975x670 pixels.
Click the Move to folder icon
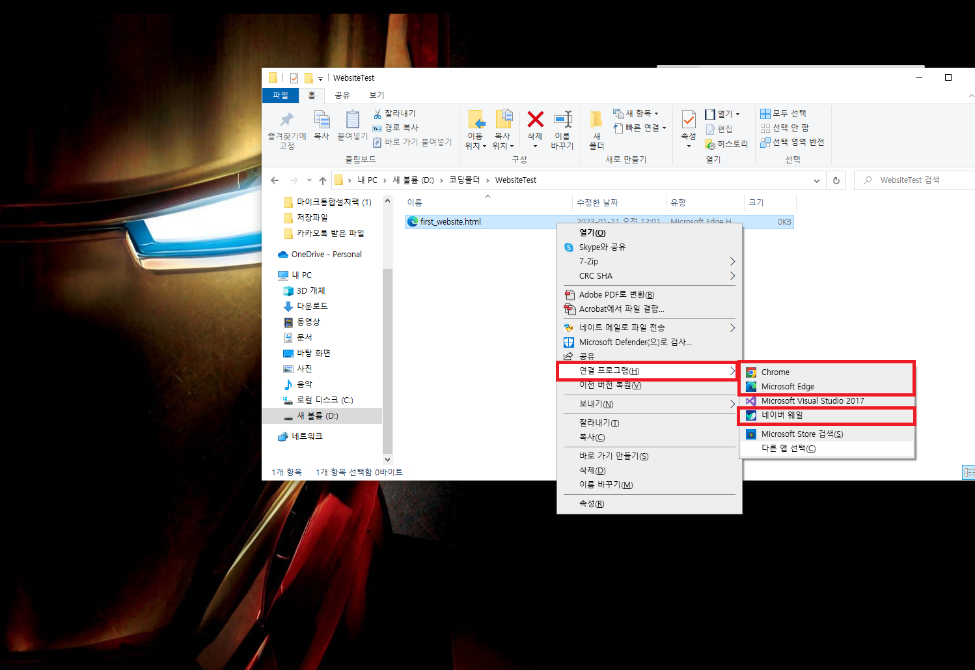click(476, 120)
